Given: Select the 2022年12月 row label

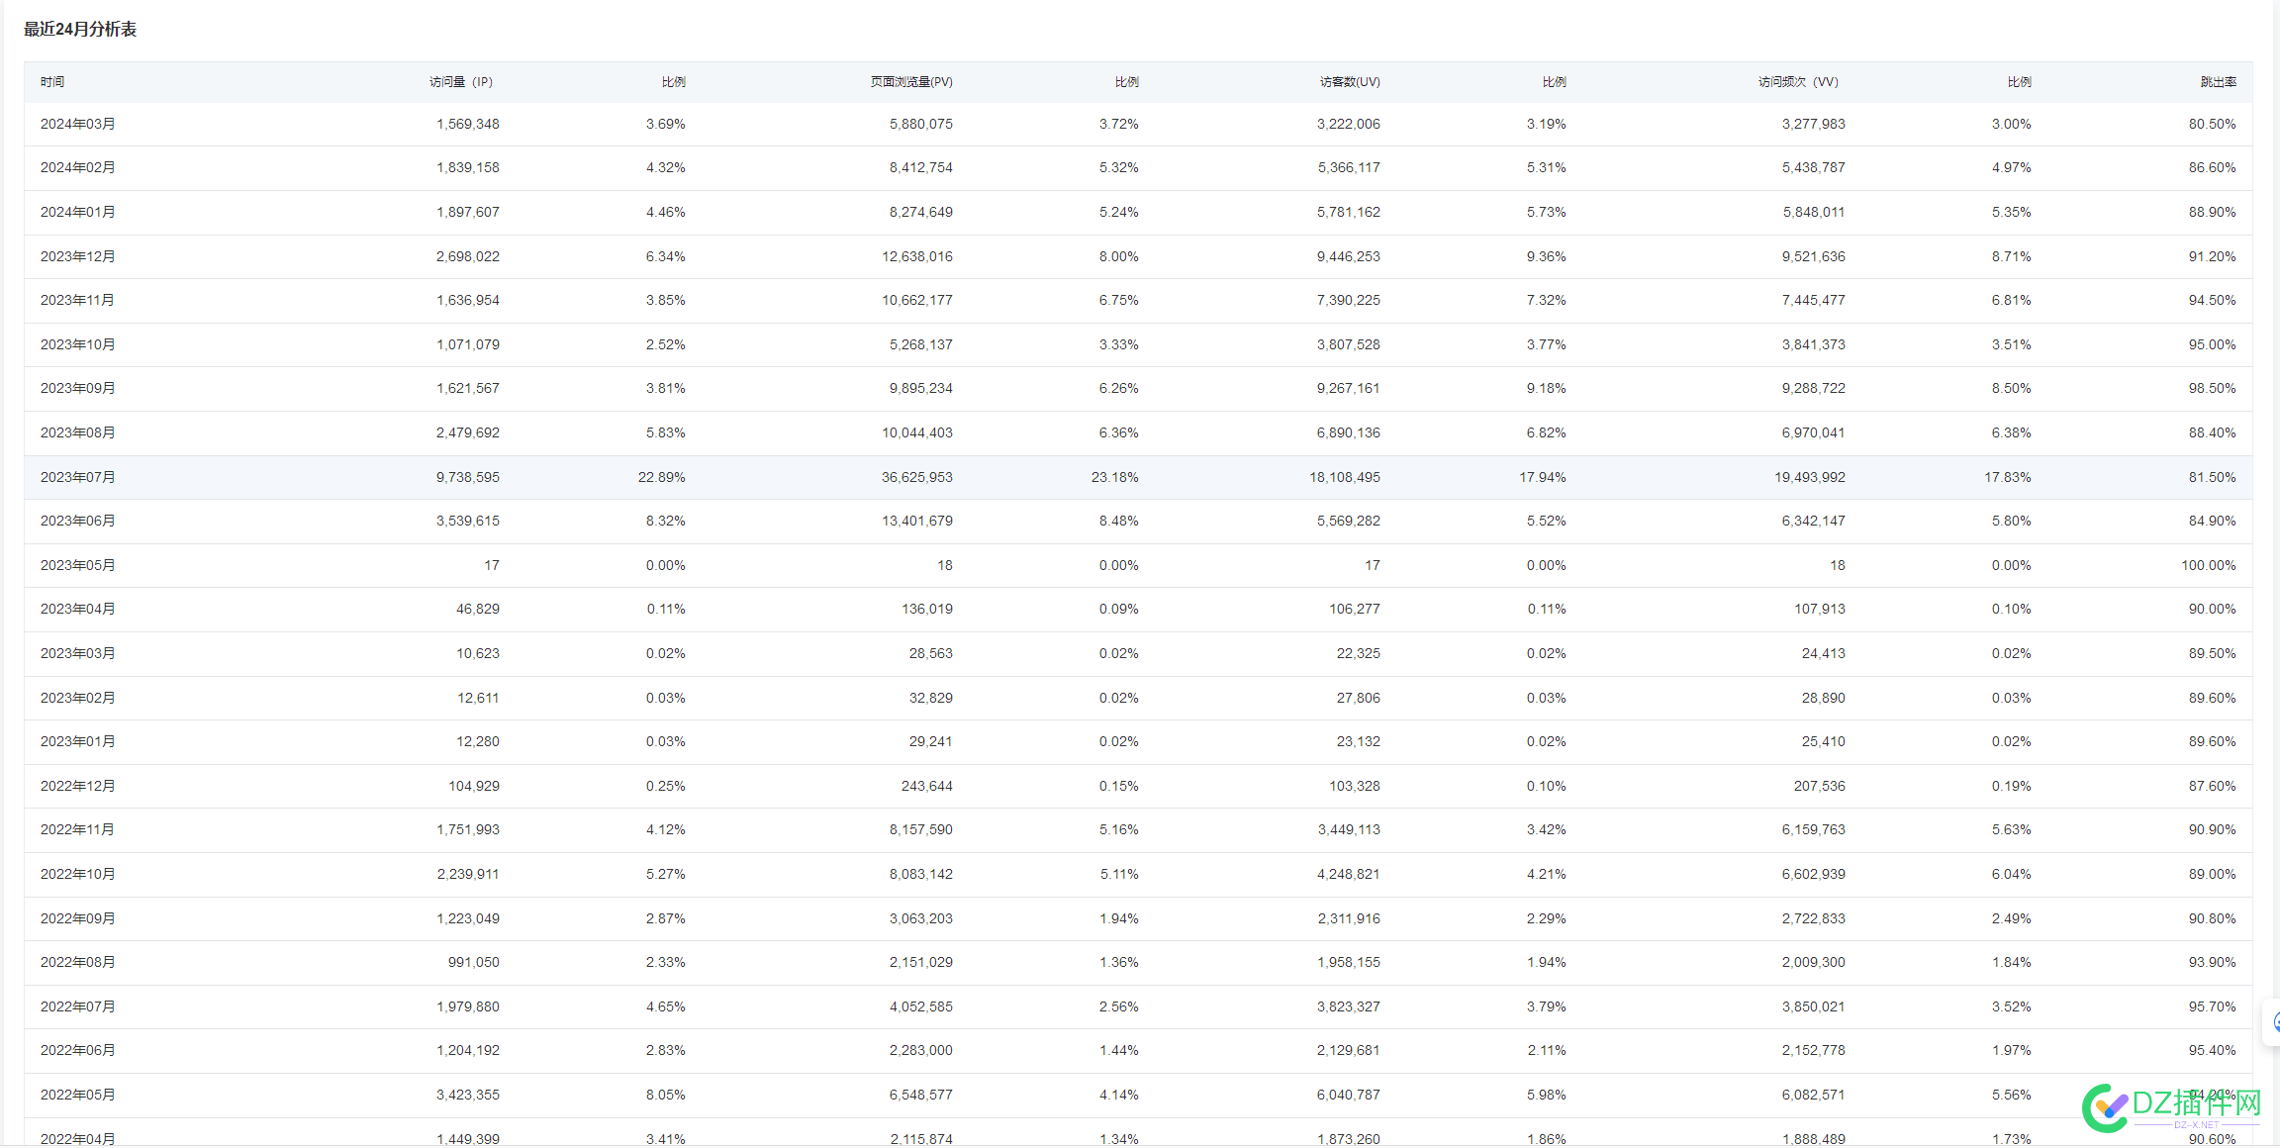Looking at the screenshot, I should [x=77, y=786].
